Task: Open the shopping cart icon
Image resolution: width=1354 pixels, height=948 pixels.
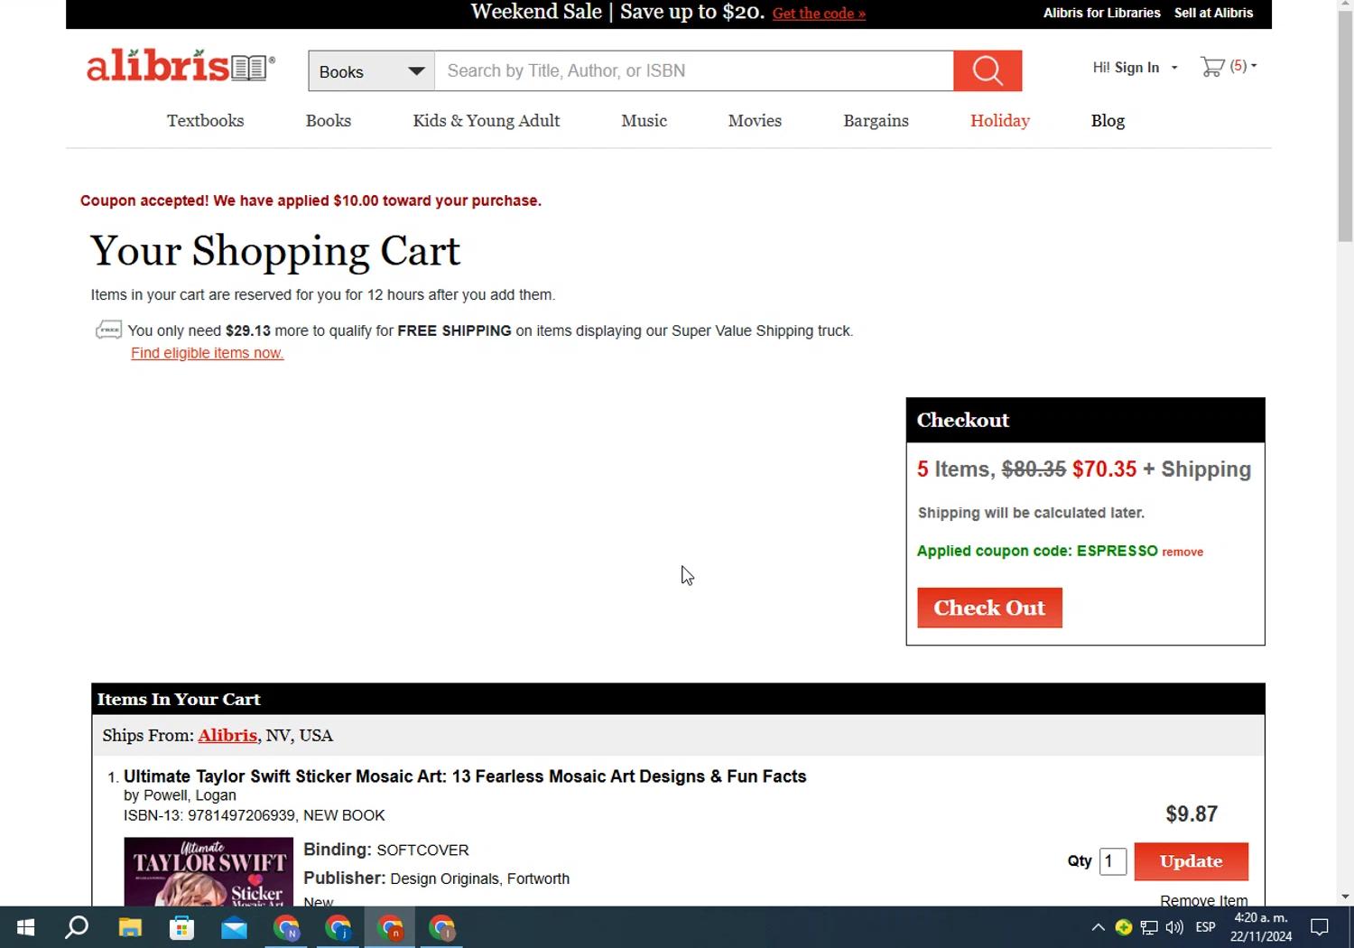Action: click(1212, 67)
